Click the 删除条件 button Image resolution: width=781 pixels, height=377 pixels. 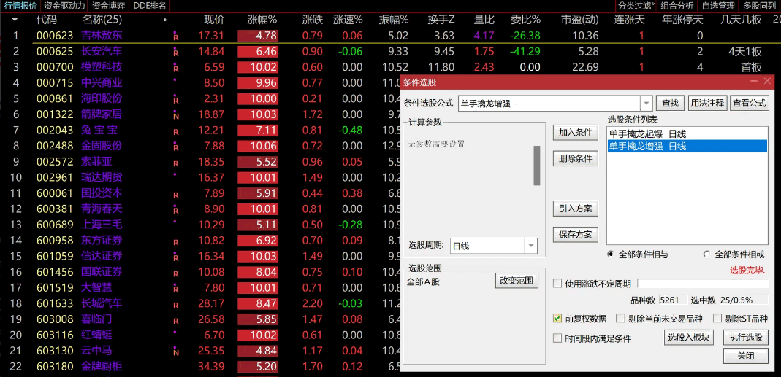[x=575, y=159]
